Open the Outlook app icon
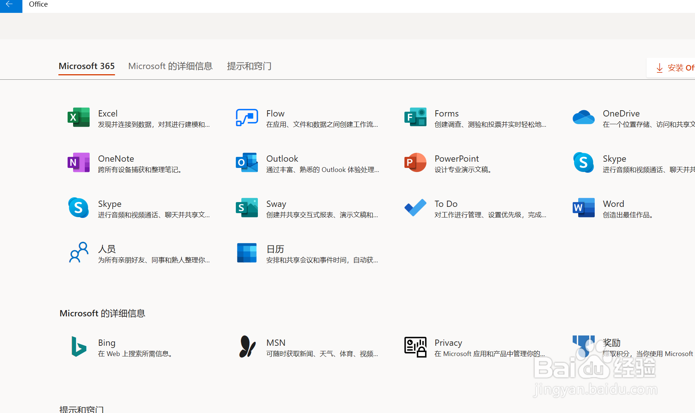The width and height of the screenshot is (695, 413). click(x=247, y=163)
